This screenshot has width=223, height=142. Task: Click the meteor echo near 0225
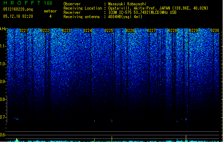tap(112, 121)
